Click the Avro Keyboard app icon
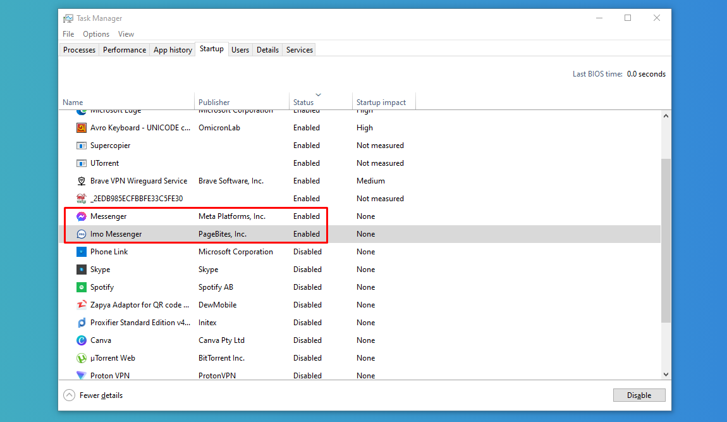The height and width of the screenshot is (422, 727). tap(81, 128)
